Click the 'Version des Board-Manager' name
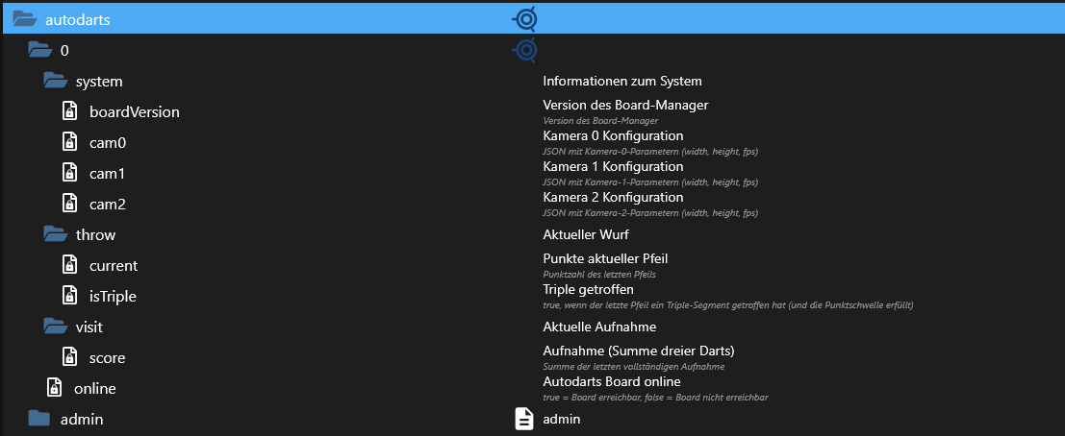This screenshot has width=1065, height=436. click(x=625, y=105)
